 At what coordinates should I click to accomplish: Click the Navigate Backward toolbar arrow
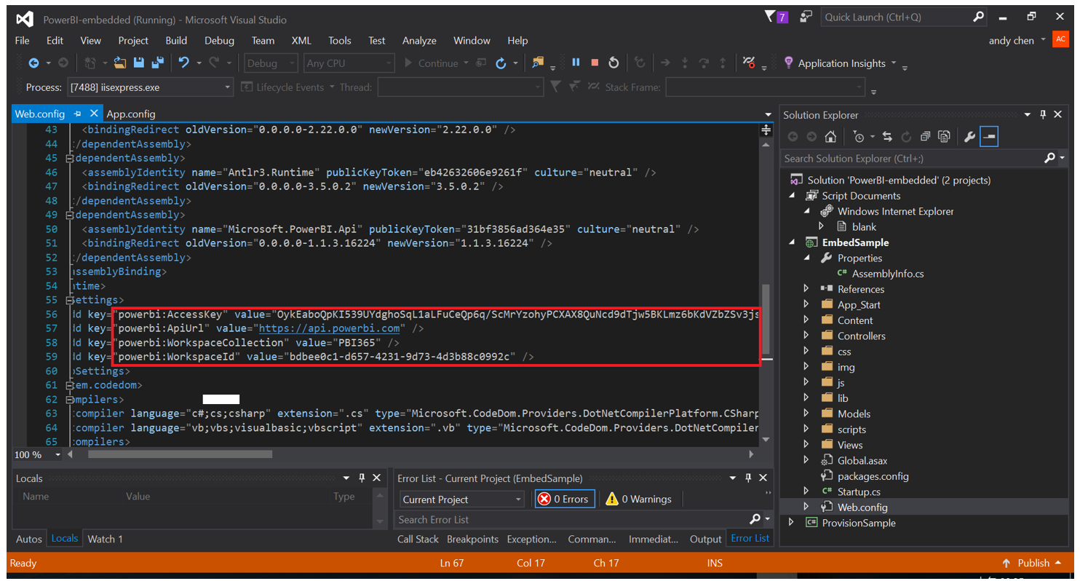(33, 63)
